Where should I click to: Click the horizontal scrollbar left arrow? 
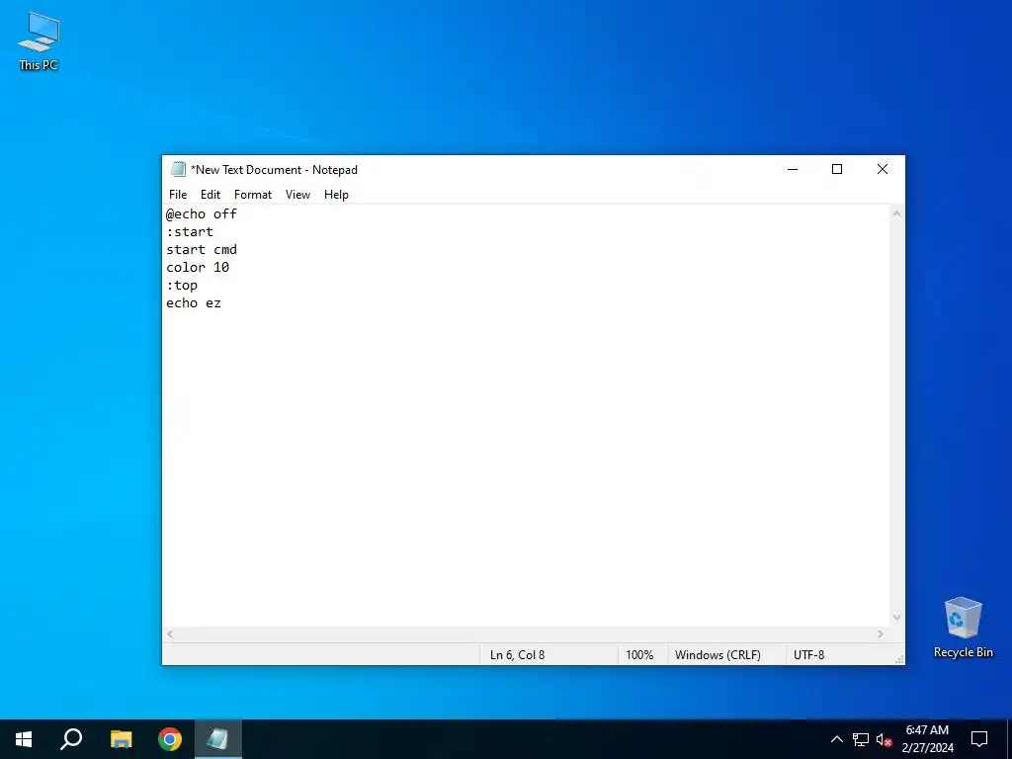pyautogui.click(x=170, y=634)
